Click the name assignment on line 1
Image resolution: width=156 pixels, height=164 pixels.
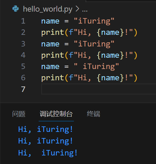click(78, 21)
